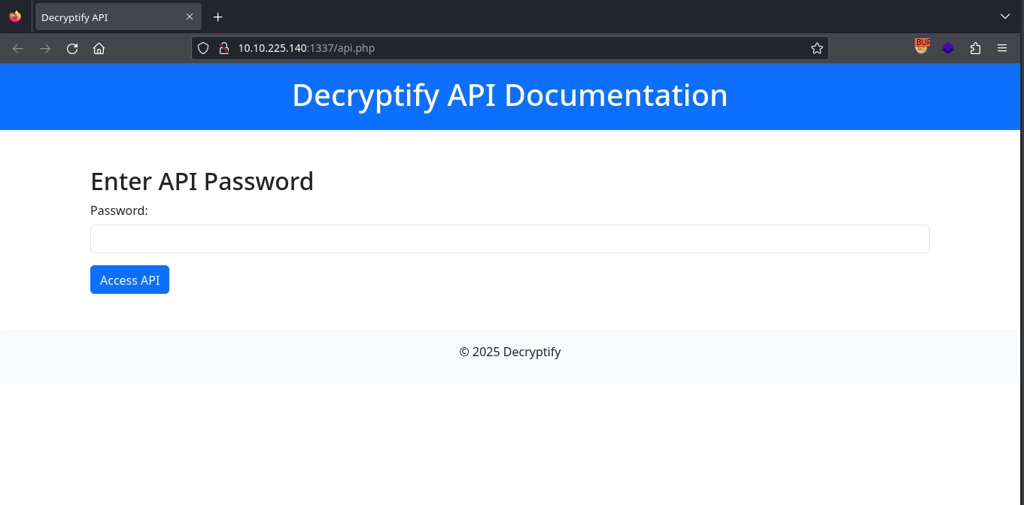Focus the API Password input field
The image size is (1024, 505).
509,239
